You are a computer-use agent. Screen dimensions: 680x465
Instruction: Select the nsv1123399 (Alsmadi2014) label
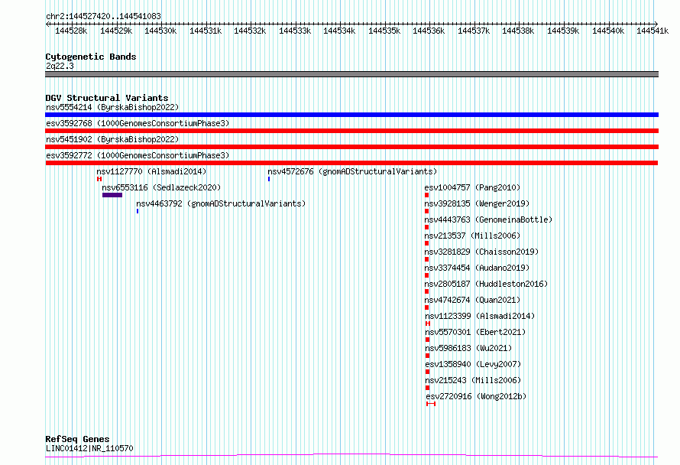(480, 316)
